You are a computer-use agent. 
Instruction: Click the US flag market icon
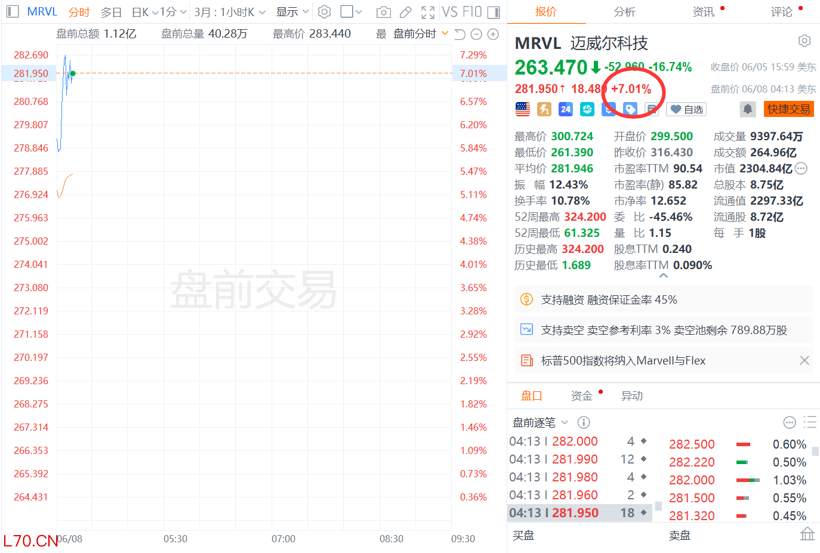click(523, 109)
